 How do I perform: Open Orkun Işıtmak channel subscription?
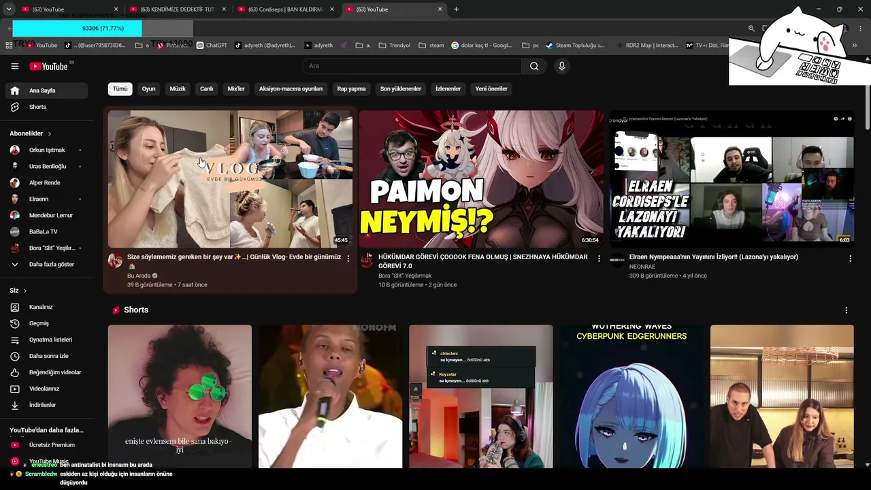coord(46,150)
